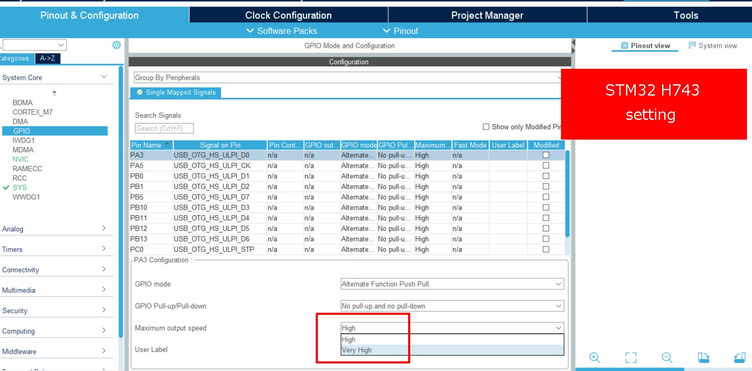Open the Maximum output speed combo box
Viewport: 752px width, 371px height.
(x=452, y=328)
